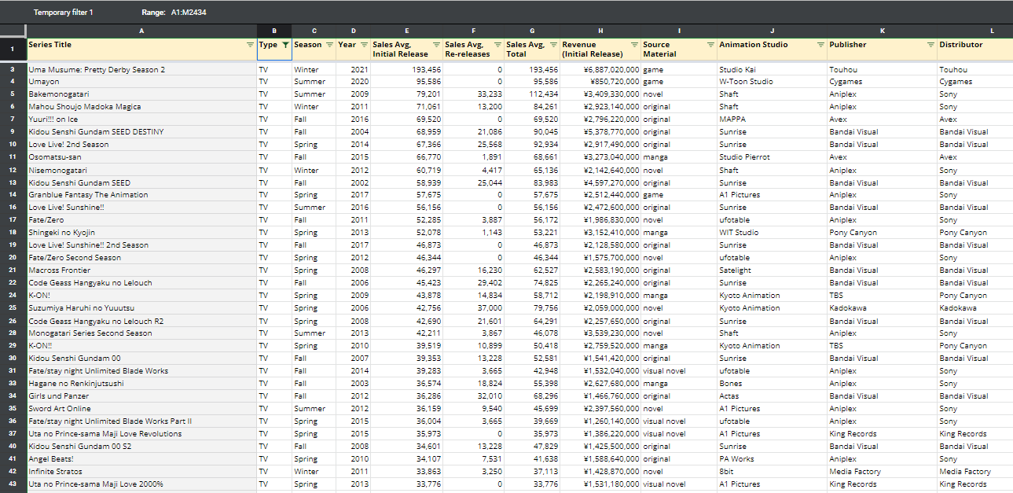Select row 24 number header
Image resolution: width=1013 pixels, height=493 pixels.
coord(13,296)
